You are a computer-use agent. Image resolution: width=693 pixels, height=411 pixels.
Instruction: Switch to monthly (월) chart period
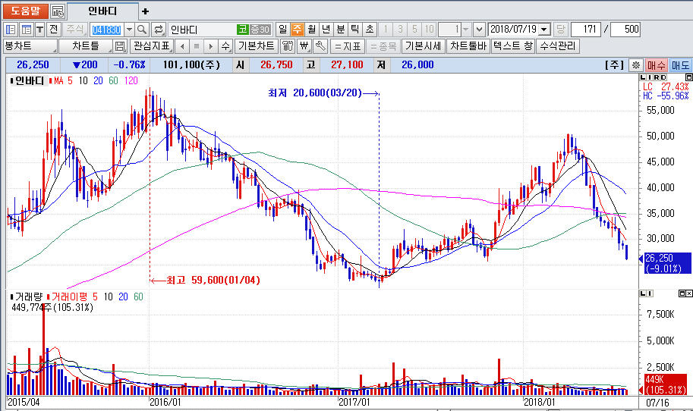311,30
